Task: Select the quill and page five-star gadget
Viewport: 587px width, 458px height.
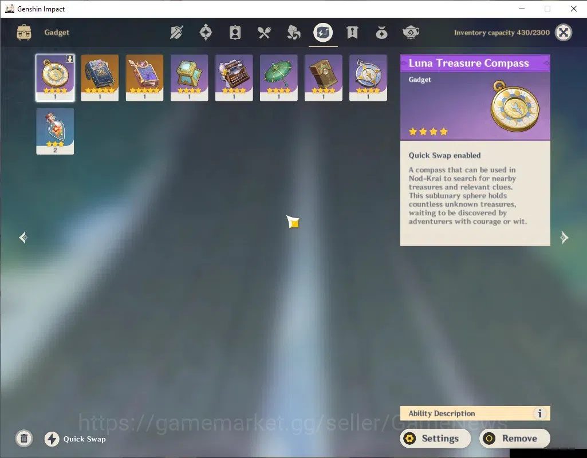Action: pyautogui.click(x=144, y=78)
